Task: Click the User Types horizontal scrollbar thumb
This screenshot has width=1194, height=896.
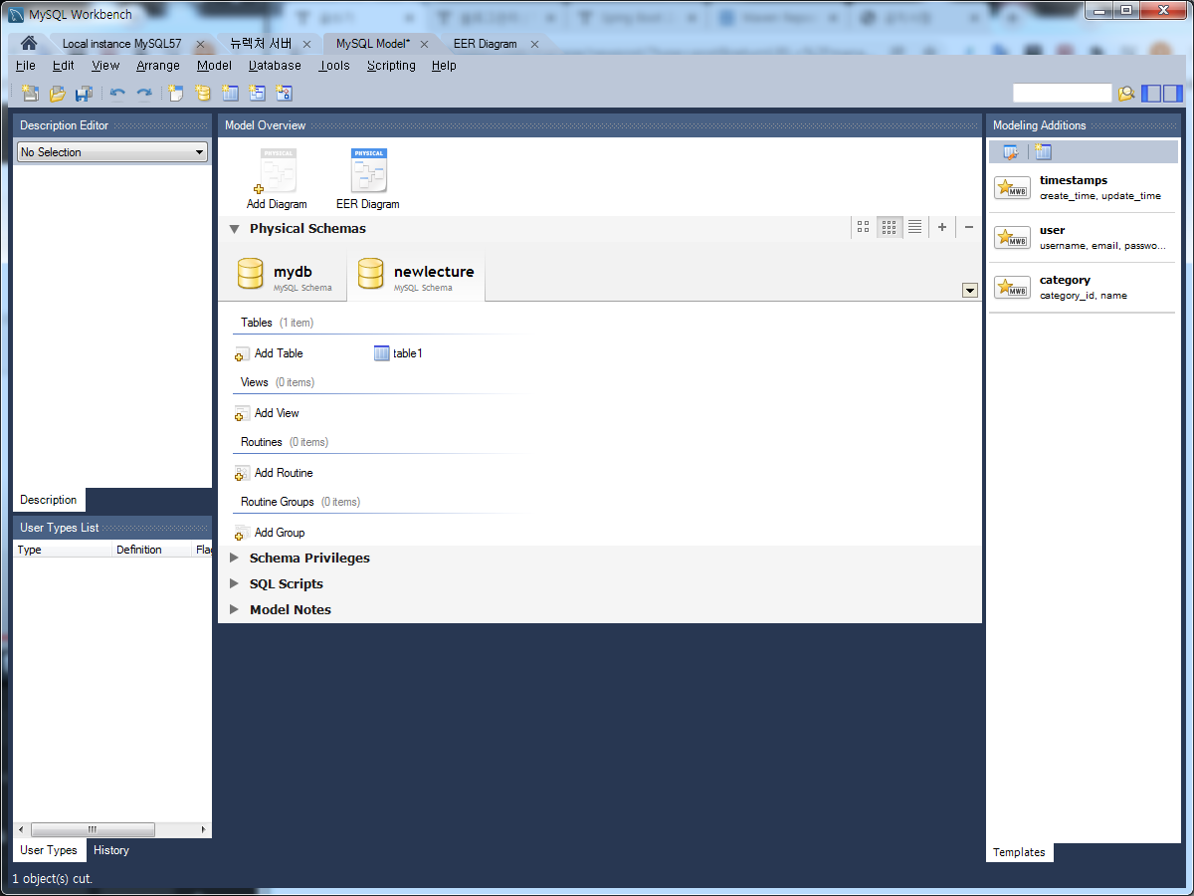Action: (93, 829)
